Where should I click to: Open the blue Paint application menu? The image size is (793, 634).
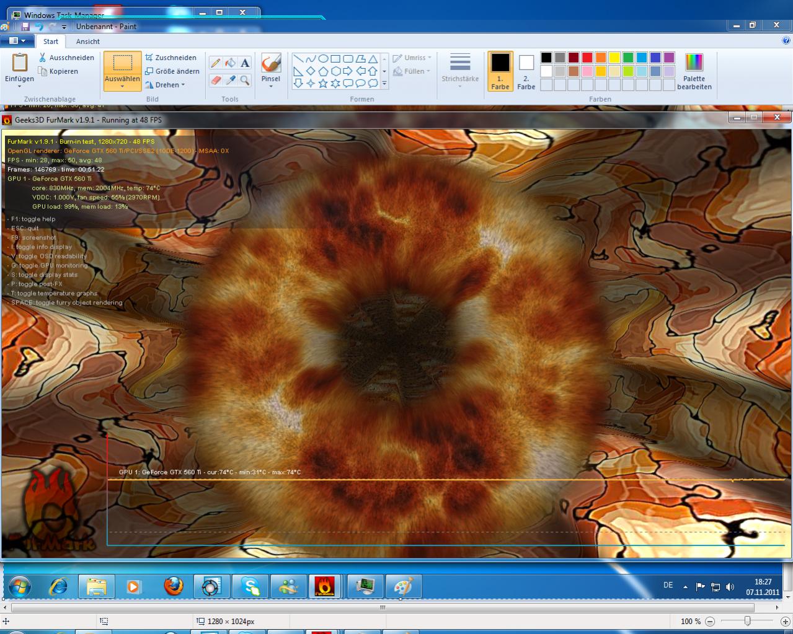17,41
